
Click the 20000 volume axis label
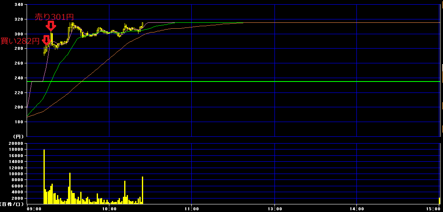pos(15,143)
